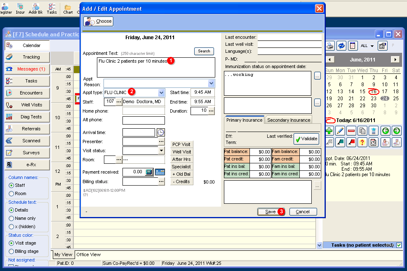Select the Billing stage radio
Viewport: 407px width, 271px height.
[11, 251]
